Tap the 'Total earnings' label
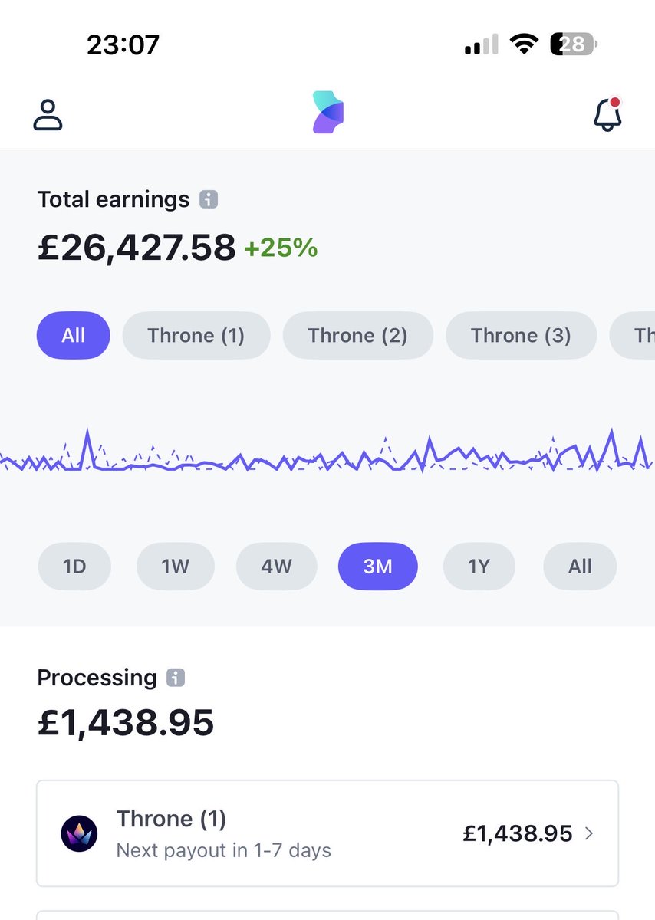The image size is (655, 920). 114,200
